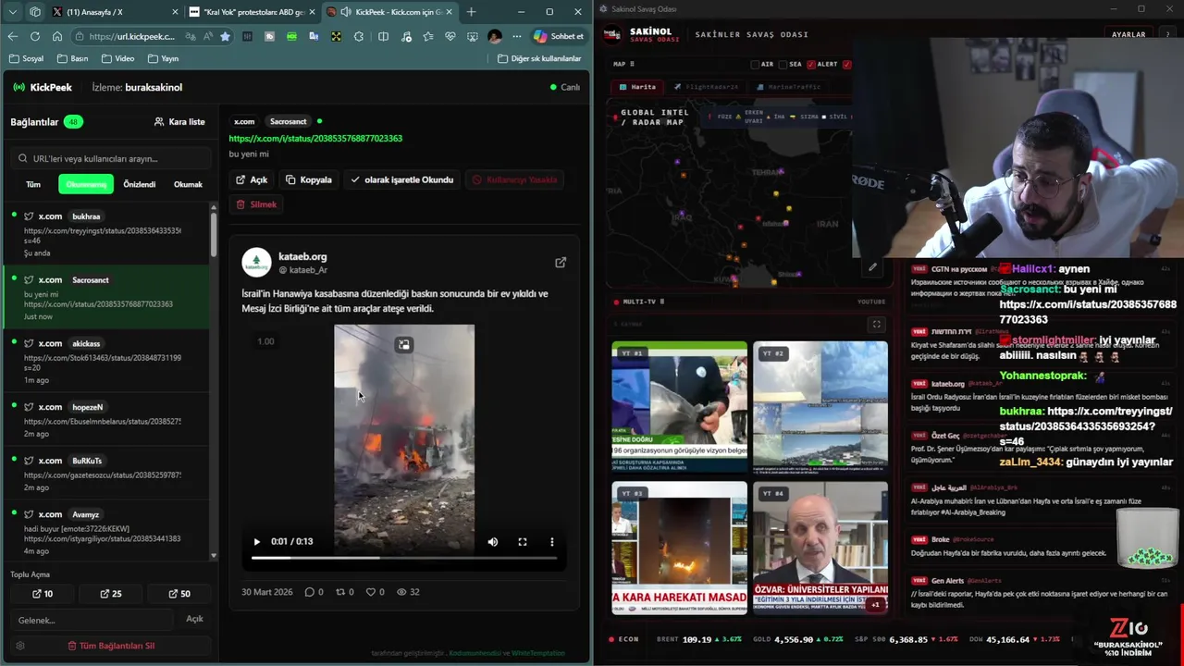The image size is (1184, 666).
Task: Open the tab search dropdown arrow
Action: pos(12,12)
